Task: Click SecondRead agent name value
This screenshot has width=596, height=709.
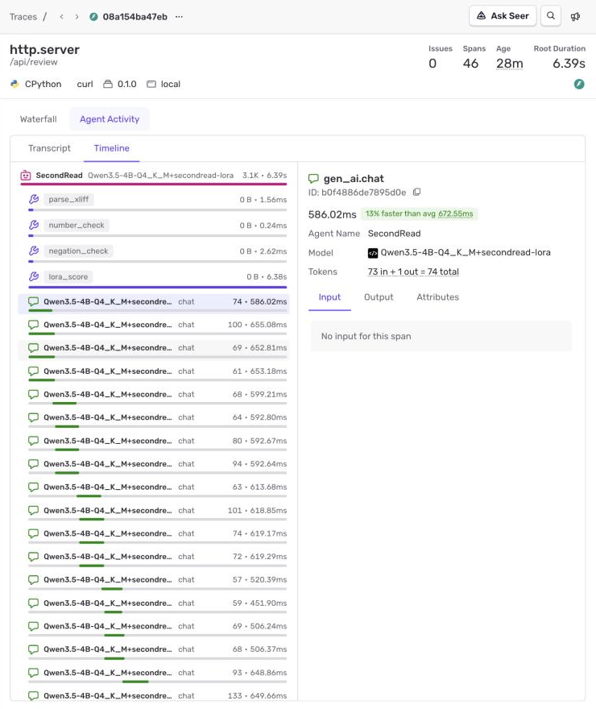Action: (x=394, y=234)
